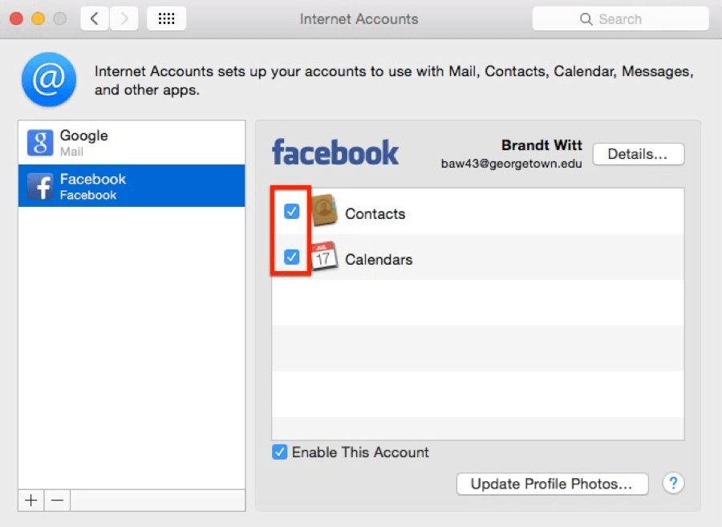Image resolution: width=722 pixels, height=527 pixels.
Task: Select the Facebook account row
Action: 132,186
